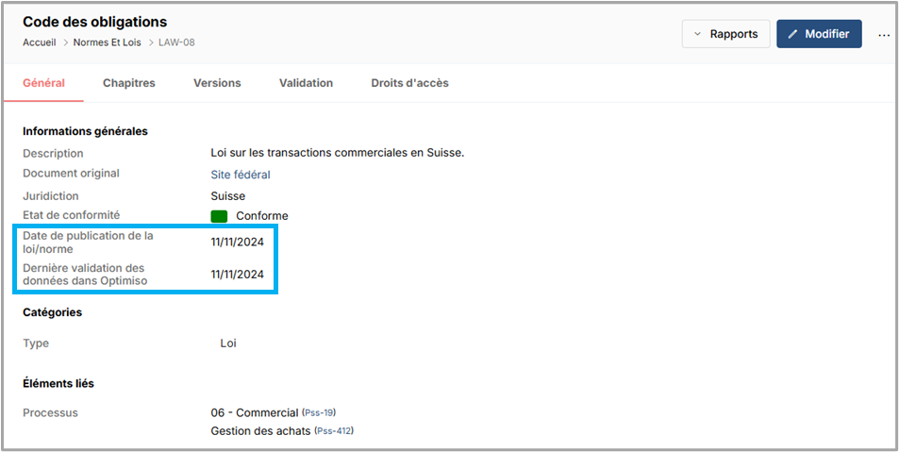899x452 pixels.
Task: Open the more options ellipsis menu
Action: [x=883, y=35]
